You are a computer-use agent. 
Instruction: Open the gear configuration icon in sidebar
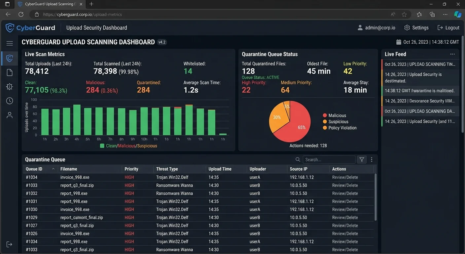[x=10, y=87]
